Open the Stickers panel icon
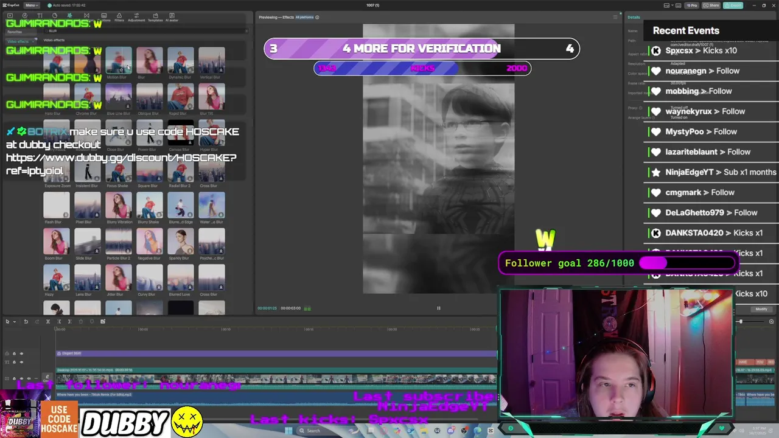Viewport: 779px width, 438px height. [55, 16]
